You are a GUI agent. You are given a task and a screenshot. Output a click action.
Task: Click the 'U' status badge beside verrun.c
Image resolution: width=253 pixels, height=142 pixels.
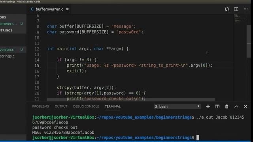21,50
